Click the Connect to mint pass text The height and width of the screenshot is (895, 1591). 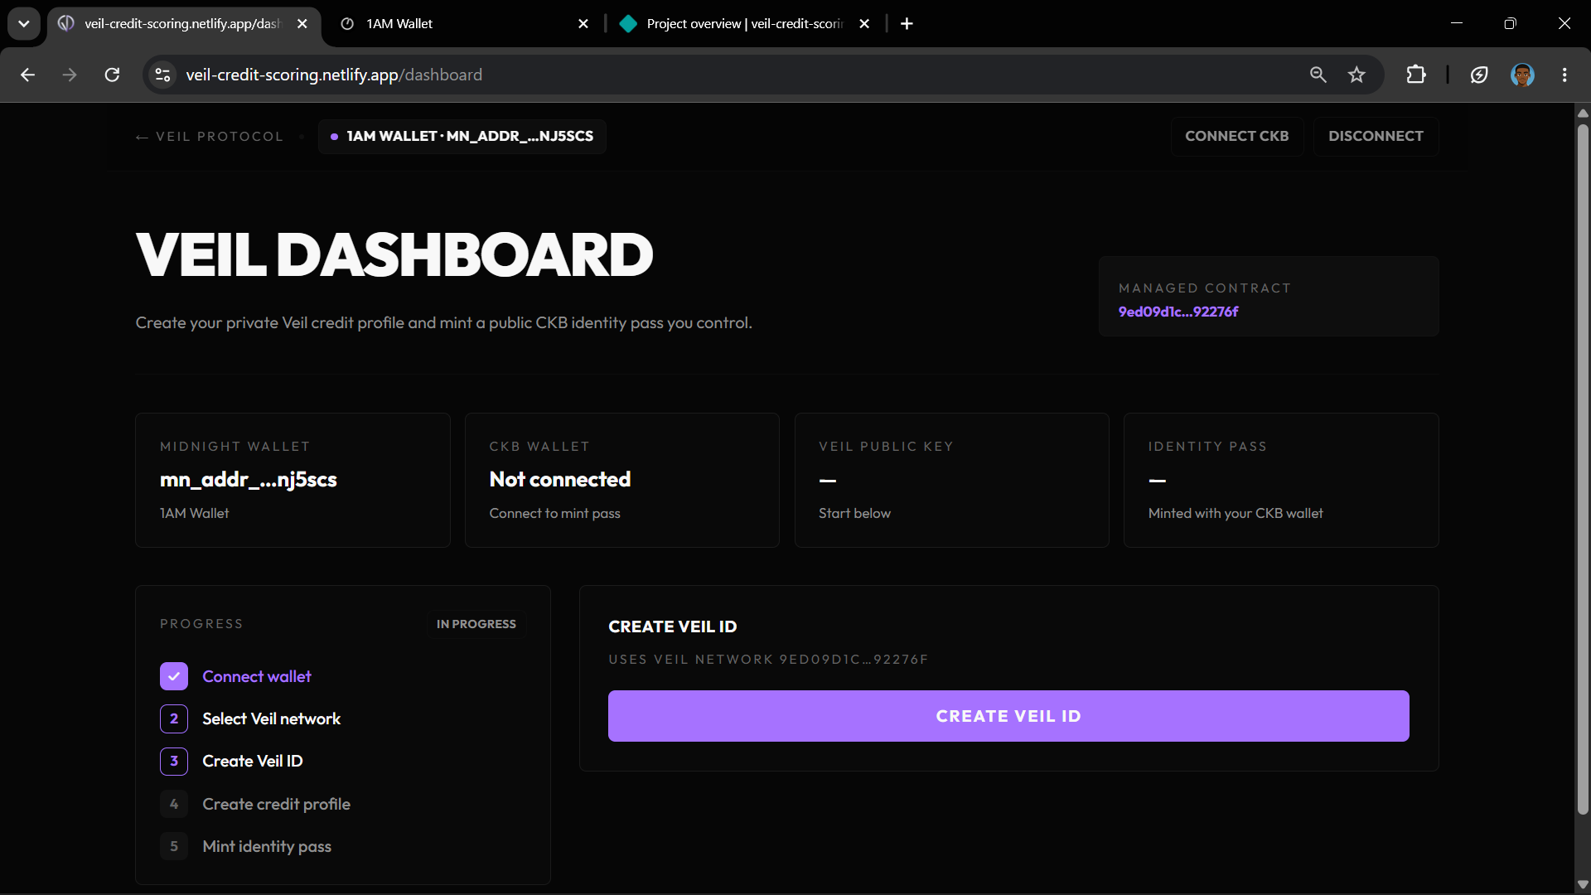(x=554, y=513)
